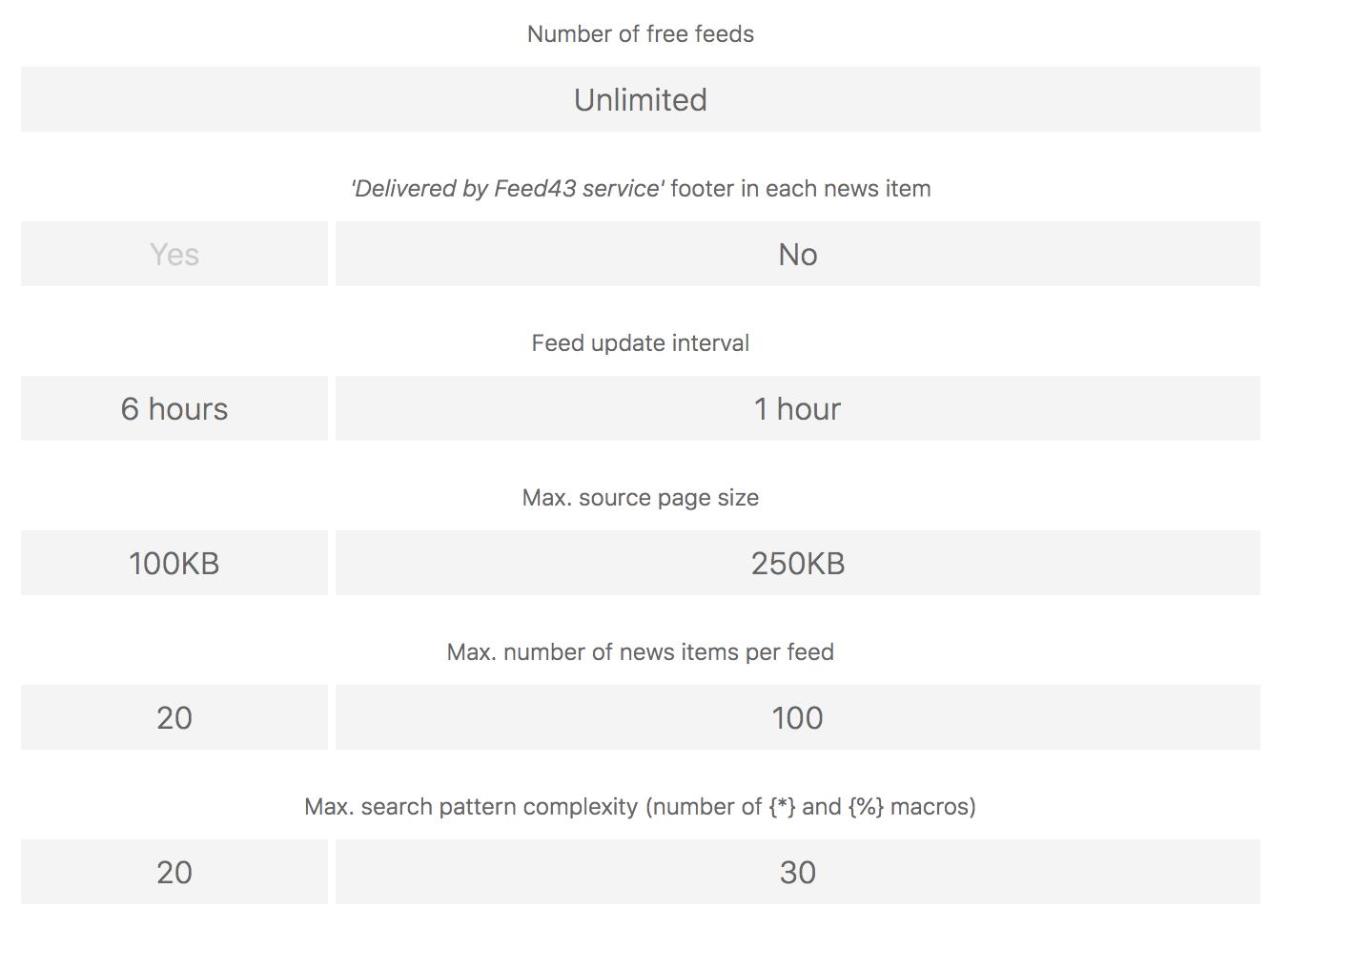1350x971 pixels.
Task: Click the Max. search pattern complexity heading
Action: [473, 807]
